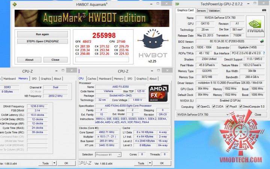Click the HWBOT Aquamark window title icon
270x169 pixels.
[15, 4]
